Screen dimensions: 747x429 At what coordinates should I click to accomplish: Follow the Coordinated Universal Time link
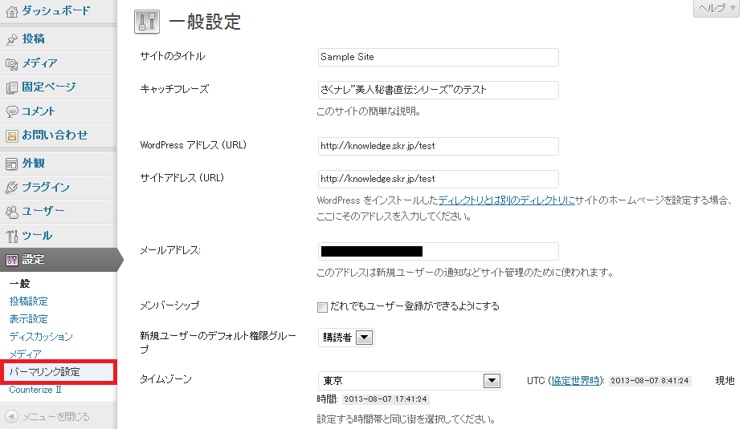577,380
